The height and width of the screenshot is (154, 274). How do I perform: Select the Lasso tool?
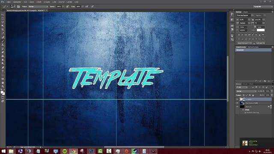[x=3, y=22]
